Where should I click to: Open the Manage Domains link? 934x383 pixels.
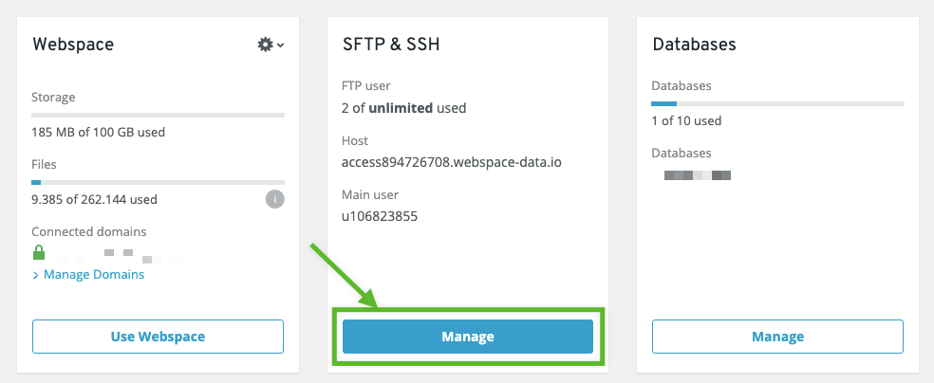[x=94, y=275]
